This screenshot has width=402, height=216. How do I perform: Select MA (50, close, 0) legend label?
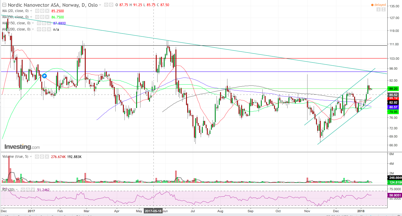coord(16,17)
